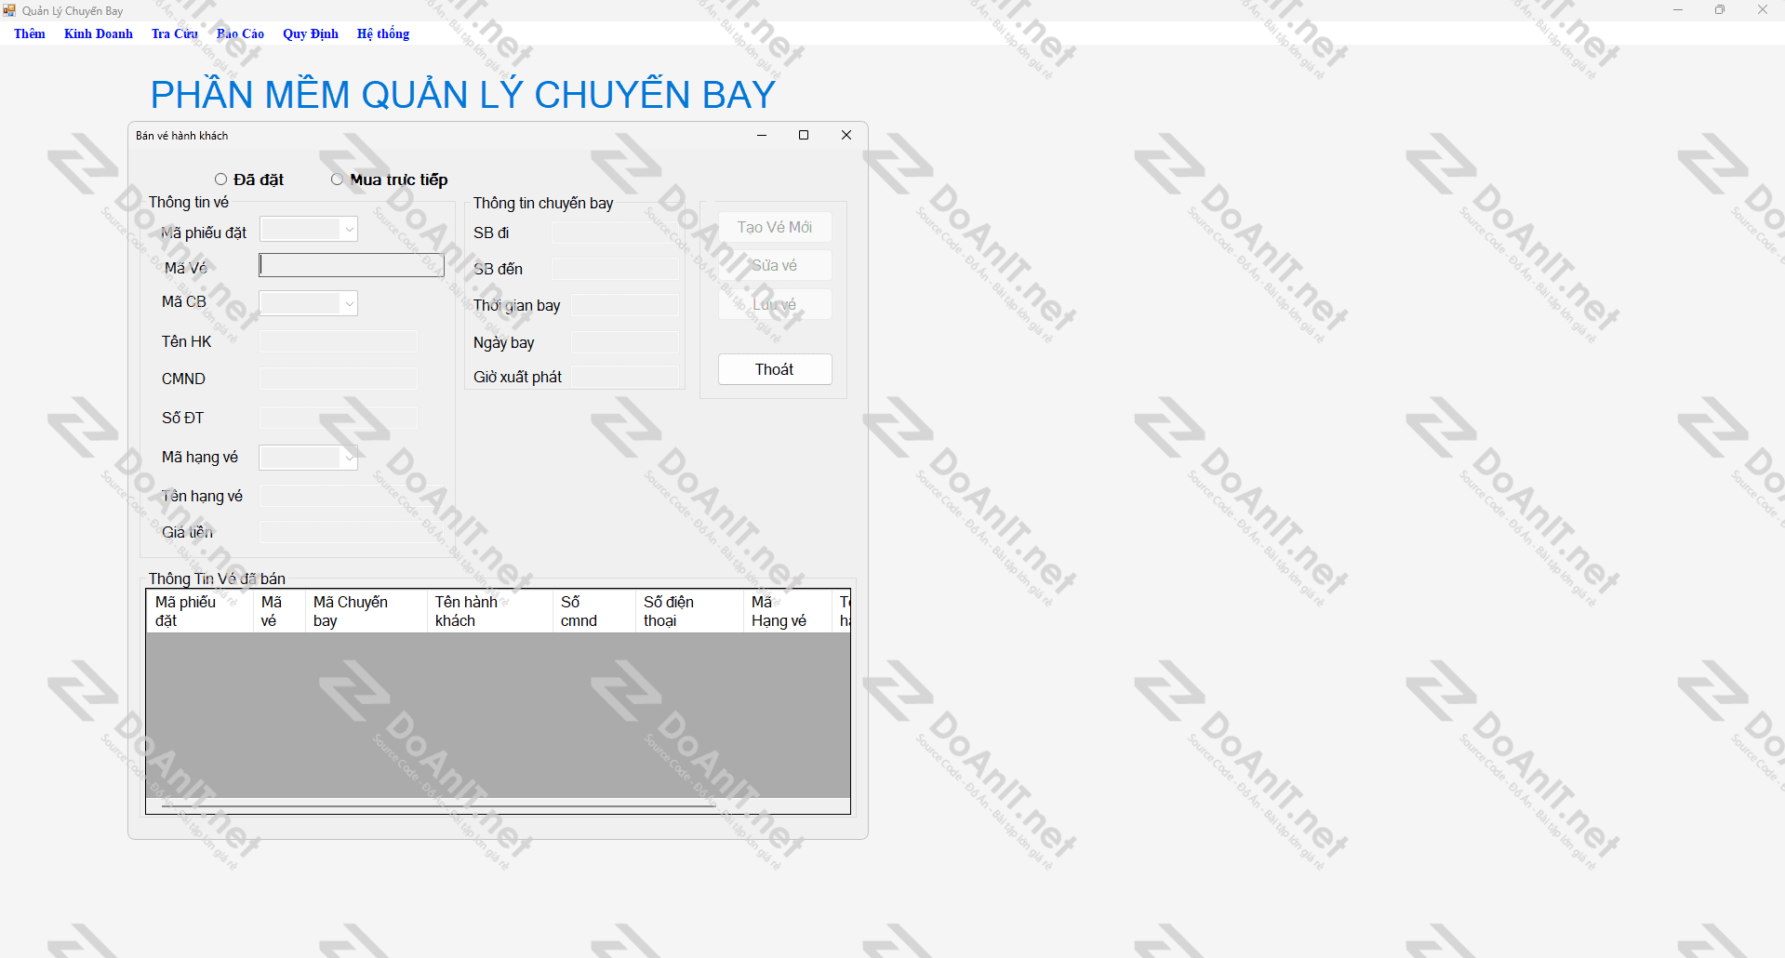The height and width of the screenshot is (958, 1785).
Task: Minimize the Bán vé hành khách window
Action: [x=762, y=135]
